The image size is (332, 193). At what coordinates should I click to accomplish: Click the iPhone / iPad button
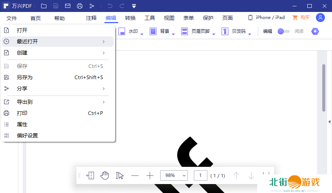pyautogui.click(x=266, y=18)
